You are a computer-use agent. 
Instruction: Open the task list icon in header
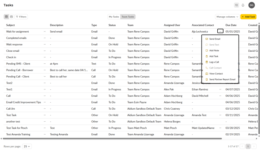pos(236,5)
